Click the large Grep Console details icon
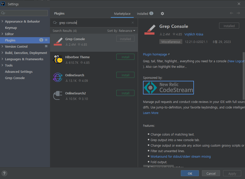Screen dimensions: 245x179 150,30
